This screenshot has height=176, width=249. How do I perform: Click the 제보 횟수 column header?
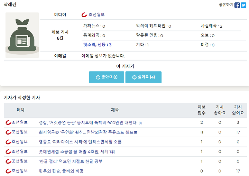202,110
